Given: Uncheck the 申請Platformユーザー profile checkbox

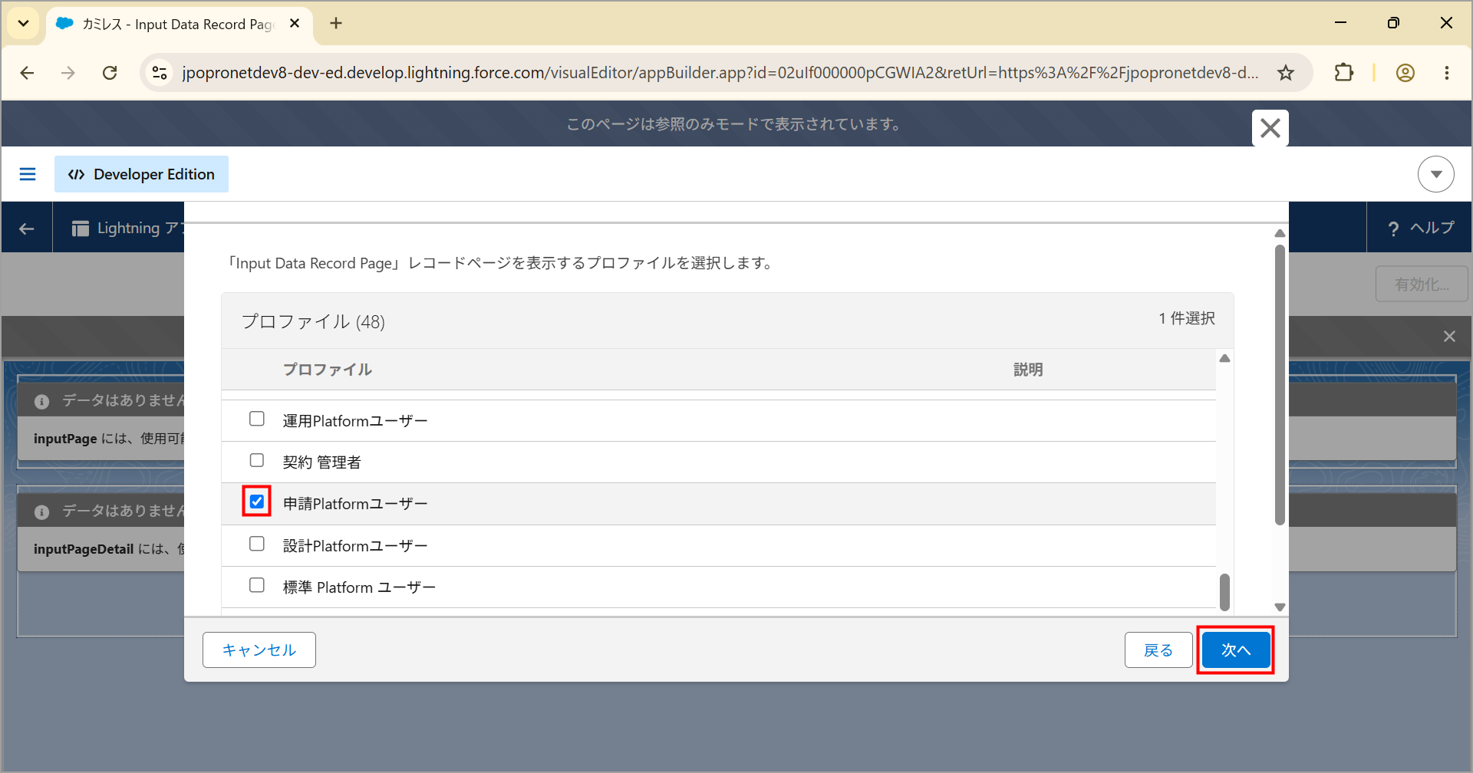Looking at the screenshot, I should point(257,502).
